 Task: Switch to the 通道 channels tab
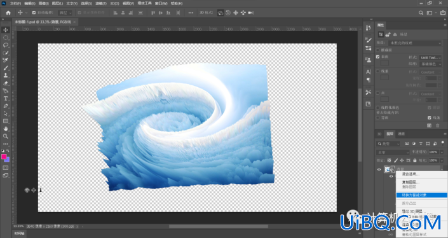tap(402, 134)
